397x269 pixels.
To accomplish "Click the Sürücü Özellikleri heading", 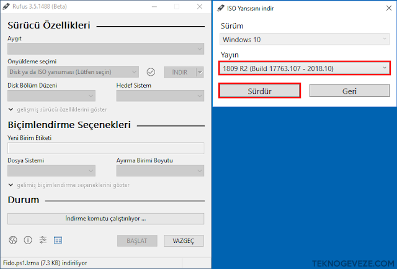I will [49, 25].
